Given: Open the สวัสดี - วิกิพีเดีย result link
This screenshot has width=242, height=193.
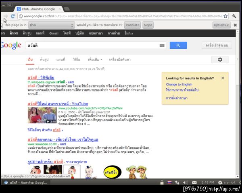Looking at the screenshot, I should click(41, 77).
